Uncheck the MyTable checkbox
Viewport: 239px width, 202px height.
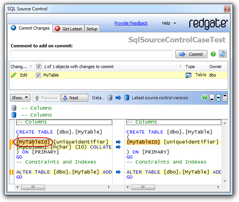pos(38,75)
